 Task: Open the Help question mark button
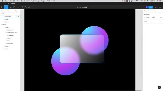point(159,87)
